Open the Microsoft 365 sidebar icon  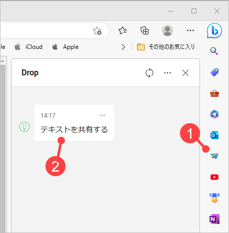point(214,114)
